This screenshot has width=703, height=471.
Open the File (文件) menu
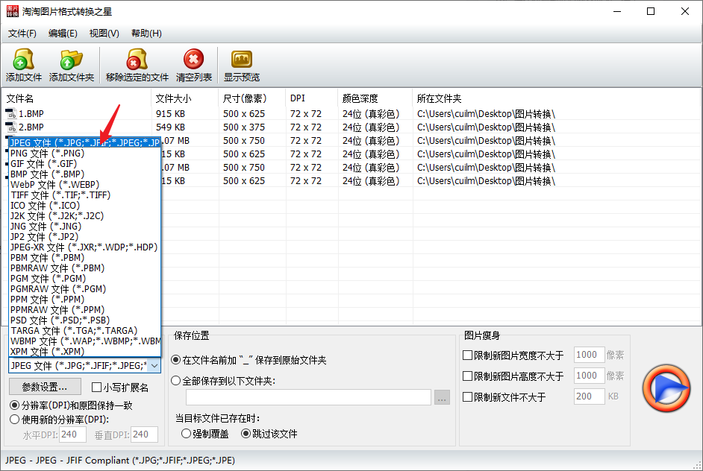22,34
